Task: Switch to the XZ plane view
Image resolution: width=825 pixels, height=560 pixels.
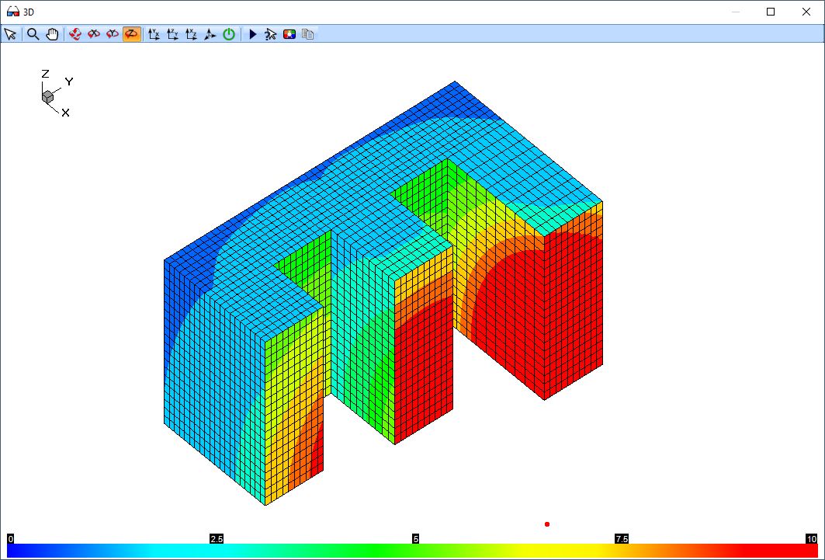Action: pos(191,34)
